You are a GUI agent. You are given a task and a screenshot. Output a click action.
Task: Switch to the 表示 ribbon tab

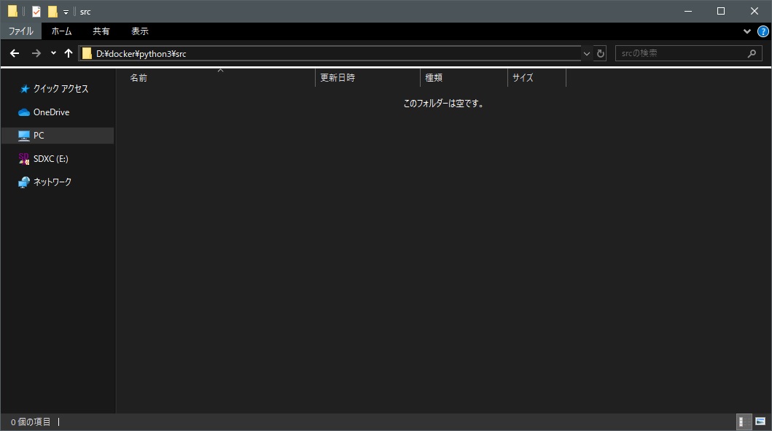click(x=140, y=31)
